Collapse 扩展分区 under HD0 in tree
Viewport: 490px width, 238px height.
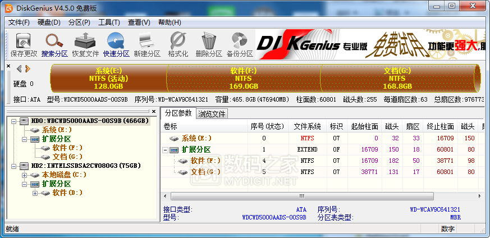tap(24, 139)
